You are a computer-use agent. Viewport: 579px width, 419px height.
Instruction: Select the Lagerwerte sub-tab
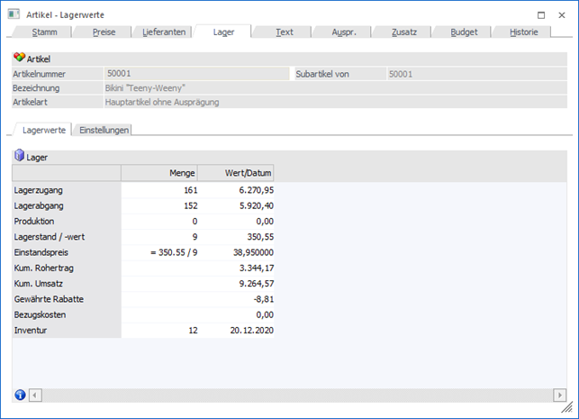(43, 130)
